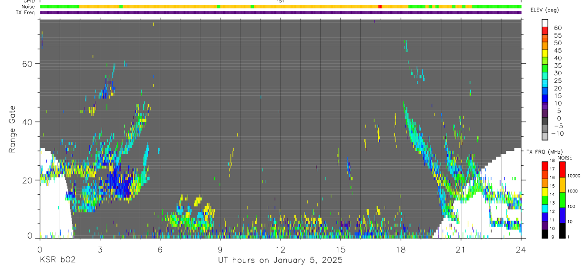Select the red 55 degree elevation swatch
The image size is (586, 270).
click(x=545, y=30)
